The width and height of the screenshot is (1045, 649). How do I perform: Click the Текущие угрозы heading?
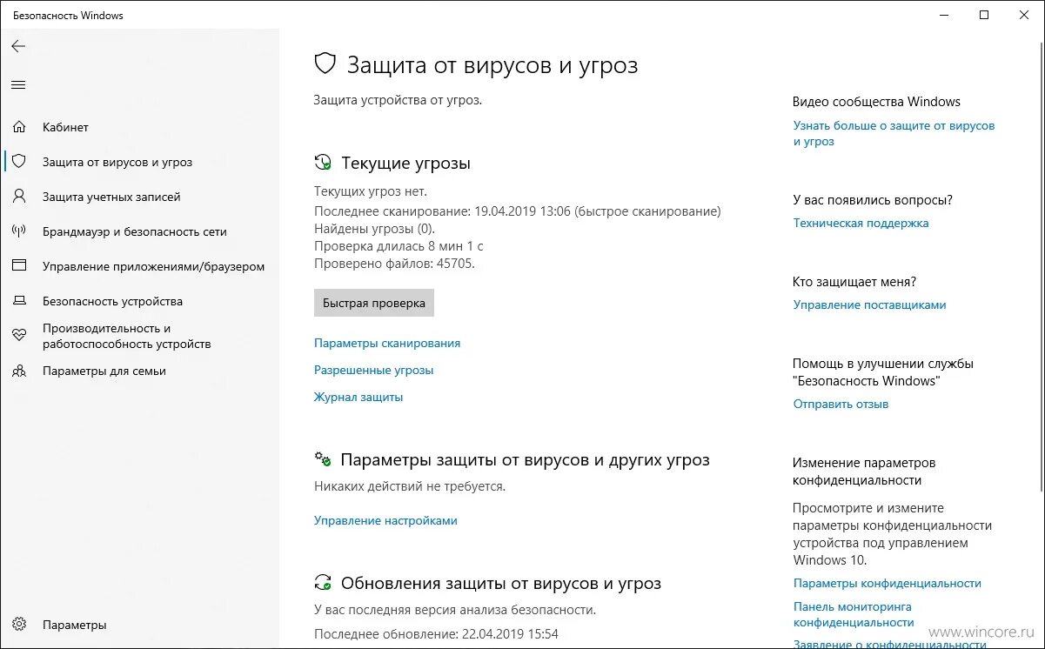(405, 163)
